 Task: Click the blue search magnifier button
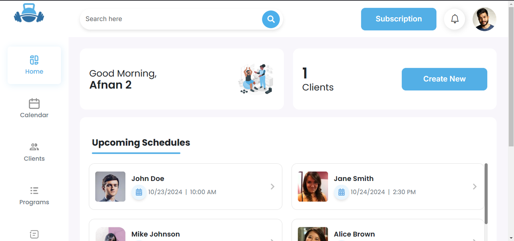[271, 19]
